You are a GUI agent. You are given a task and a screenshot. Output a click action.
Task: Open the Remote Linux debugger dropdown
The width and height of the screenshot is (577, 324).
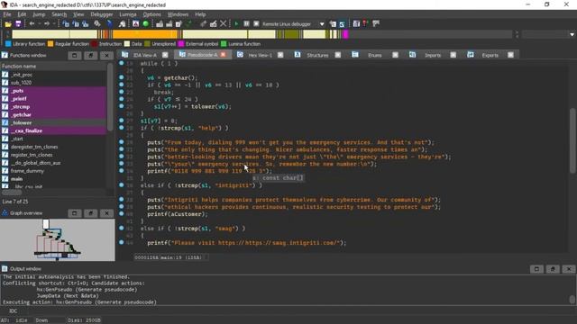point(322,24)
